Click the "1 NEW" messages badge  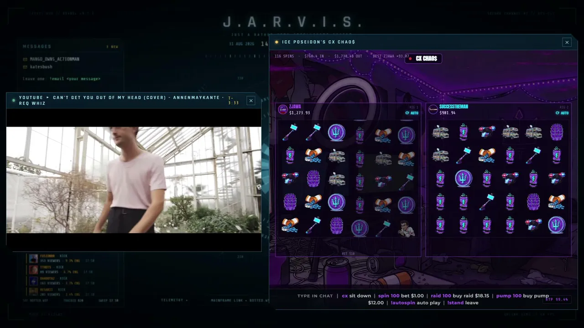point(112,46)
